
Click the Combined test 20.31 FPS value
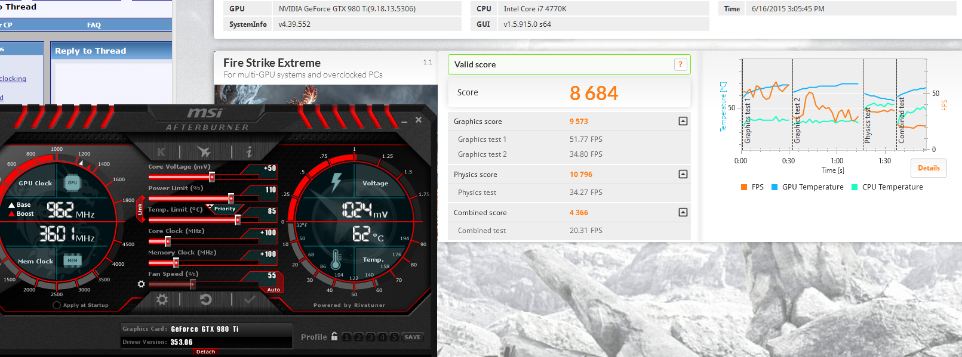(586, 230)
